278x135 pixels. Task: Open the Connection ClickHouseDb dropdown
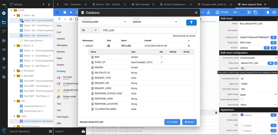pyautogui.click(x=105, y=22)
